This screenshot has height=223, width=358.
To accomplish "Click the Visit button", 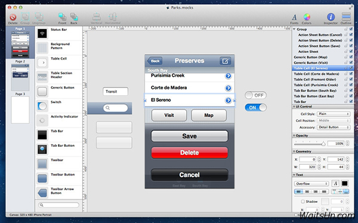I will [x=169, y=115].
